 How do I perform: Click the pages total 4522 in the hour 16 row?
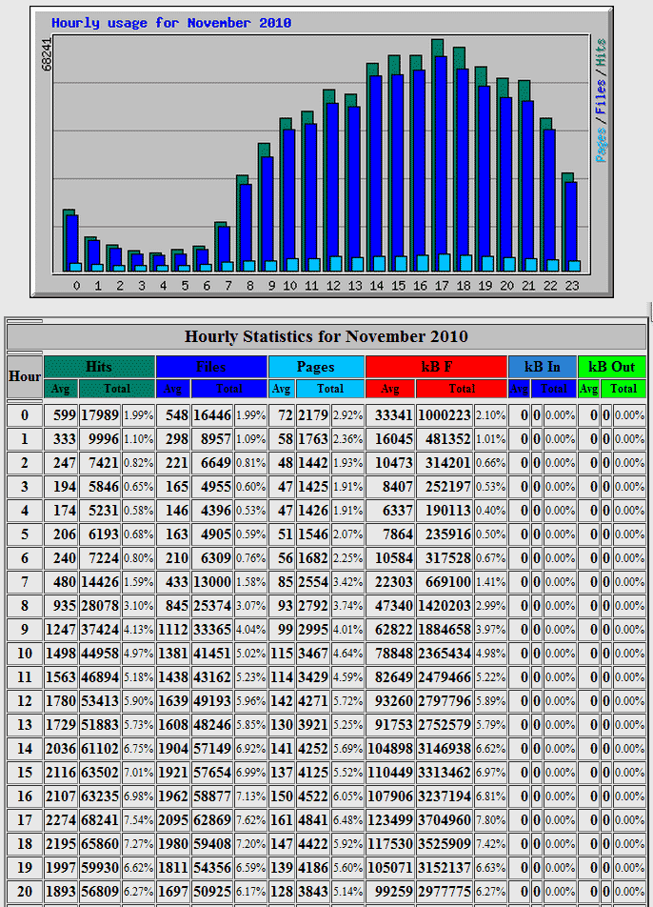pos(313,796)
